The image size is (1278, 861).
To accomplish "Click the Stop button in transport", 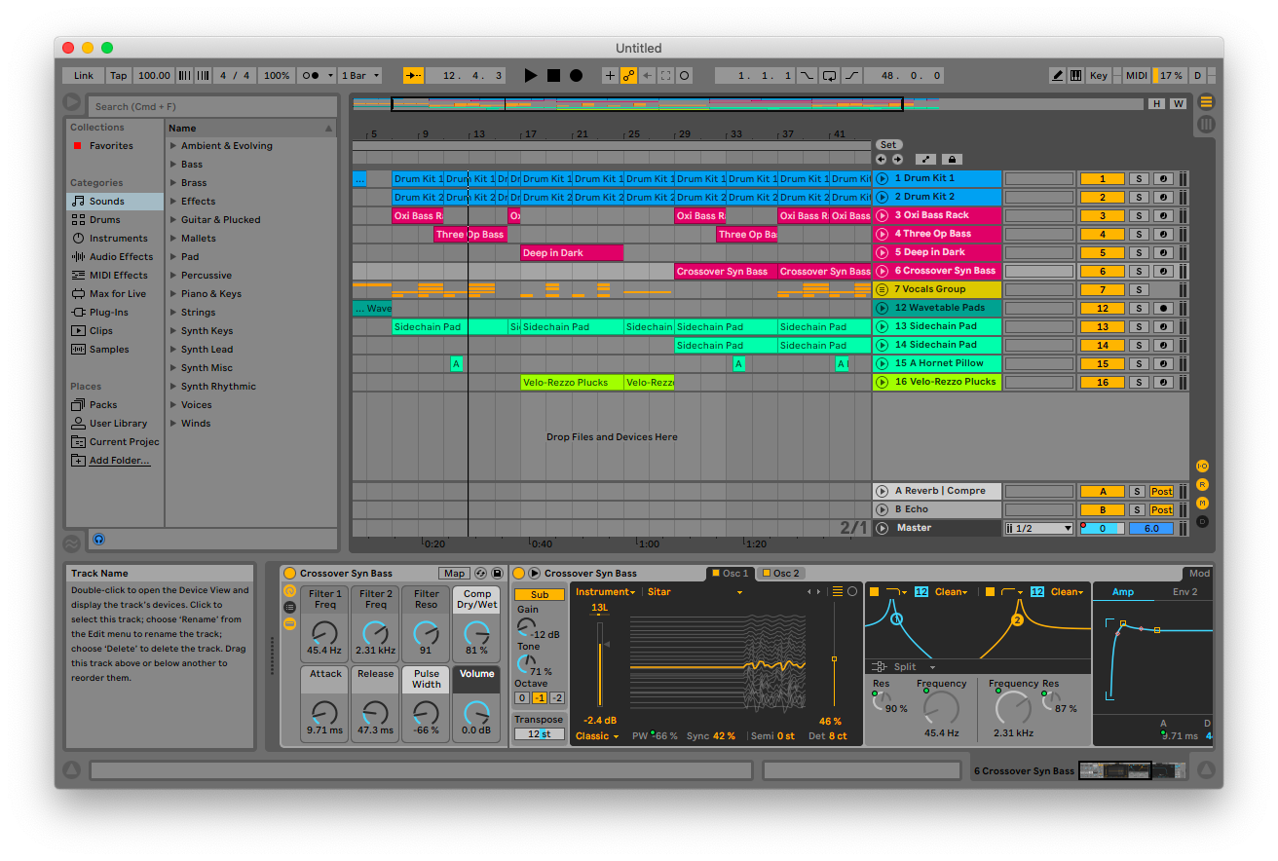I will (553, 75).
